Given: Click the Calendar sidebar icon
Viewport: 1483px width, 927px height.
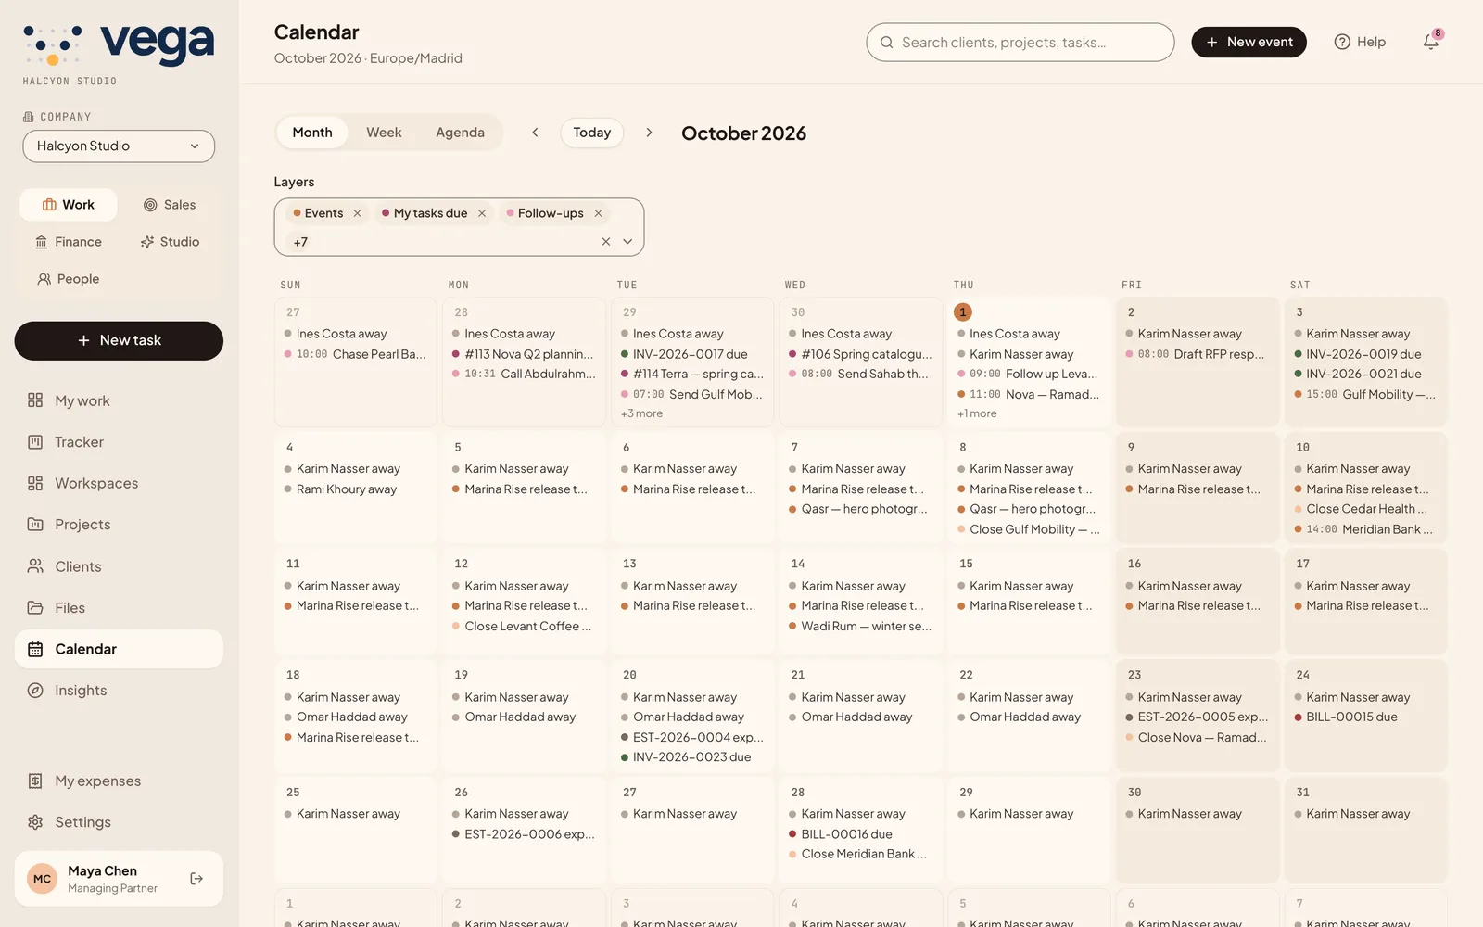Looking at the screenshot, I should 35,649.
